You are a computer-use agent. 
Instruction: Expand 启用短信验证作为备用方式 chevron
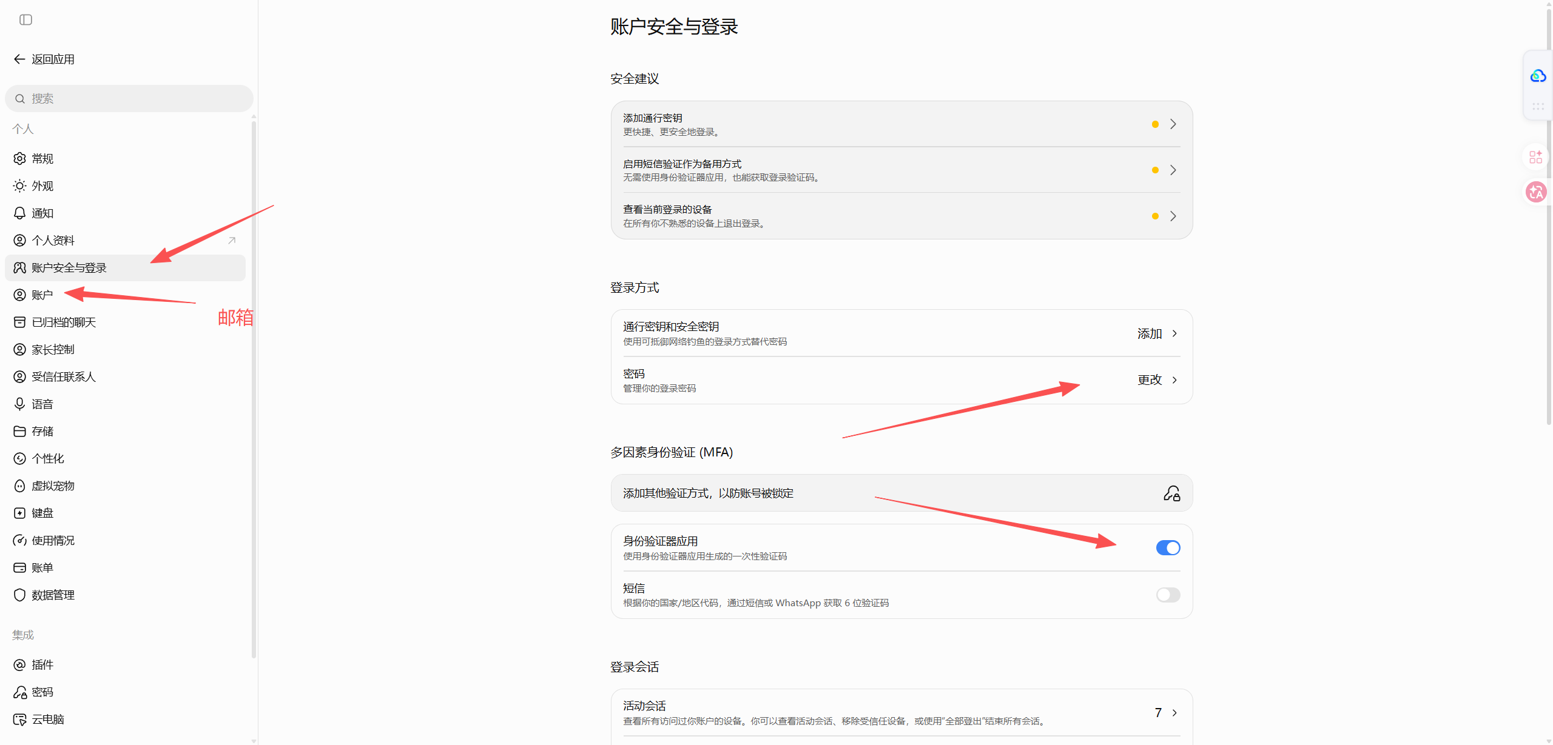pyautogui.click(x=1173, y=170)
